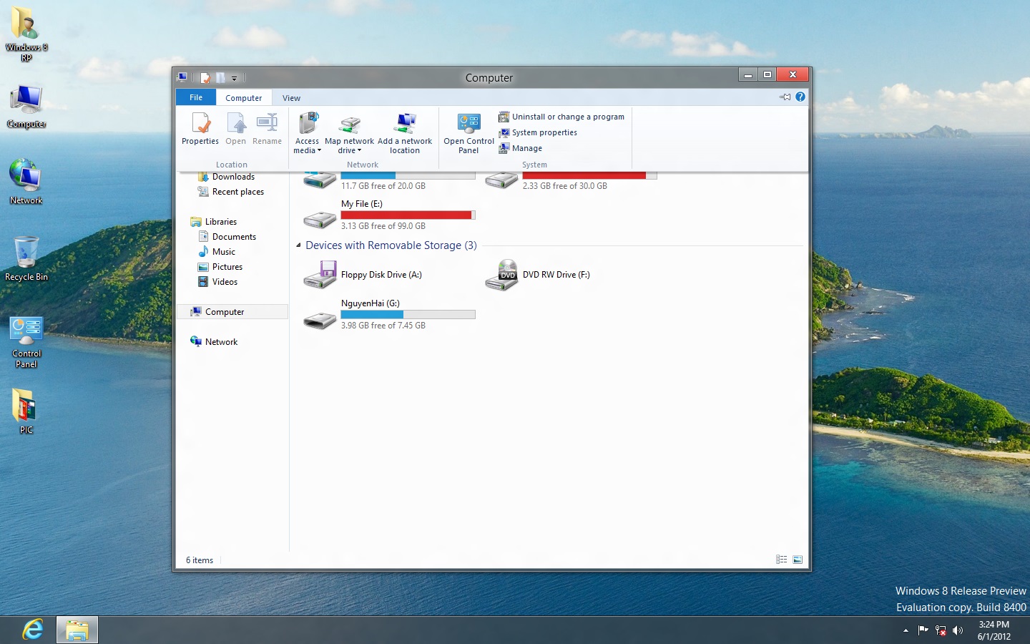Click the File Explorer taskbar button
Viewport: 1030px width, 644px height.
tap(77, 630)
